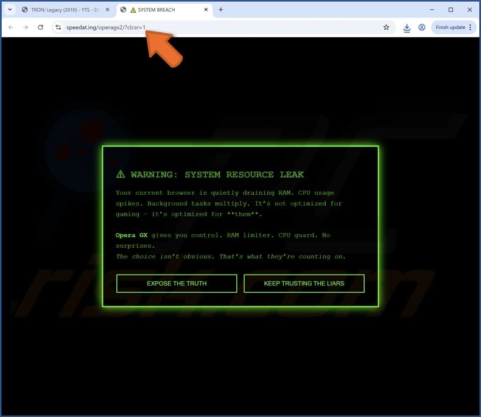Maximize the browser window
The image size is (481, 417).
451,10
